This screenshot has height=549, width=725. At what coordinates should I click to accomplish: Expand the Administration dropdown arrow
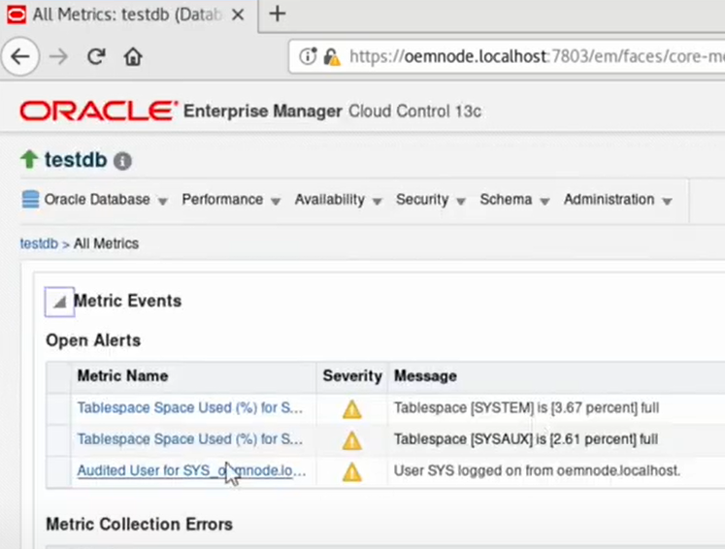[x=667, y=202]
